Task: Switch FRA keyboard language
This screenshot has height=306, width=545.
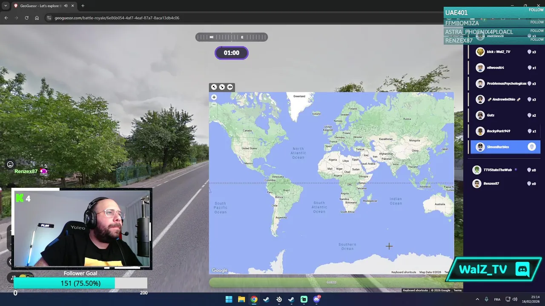Action: 497,299
